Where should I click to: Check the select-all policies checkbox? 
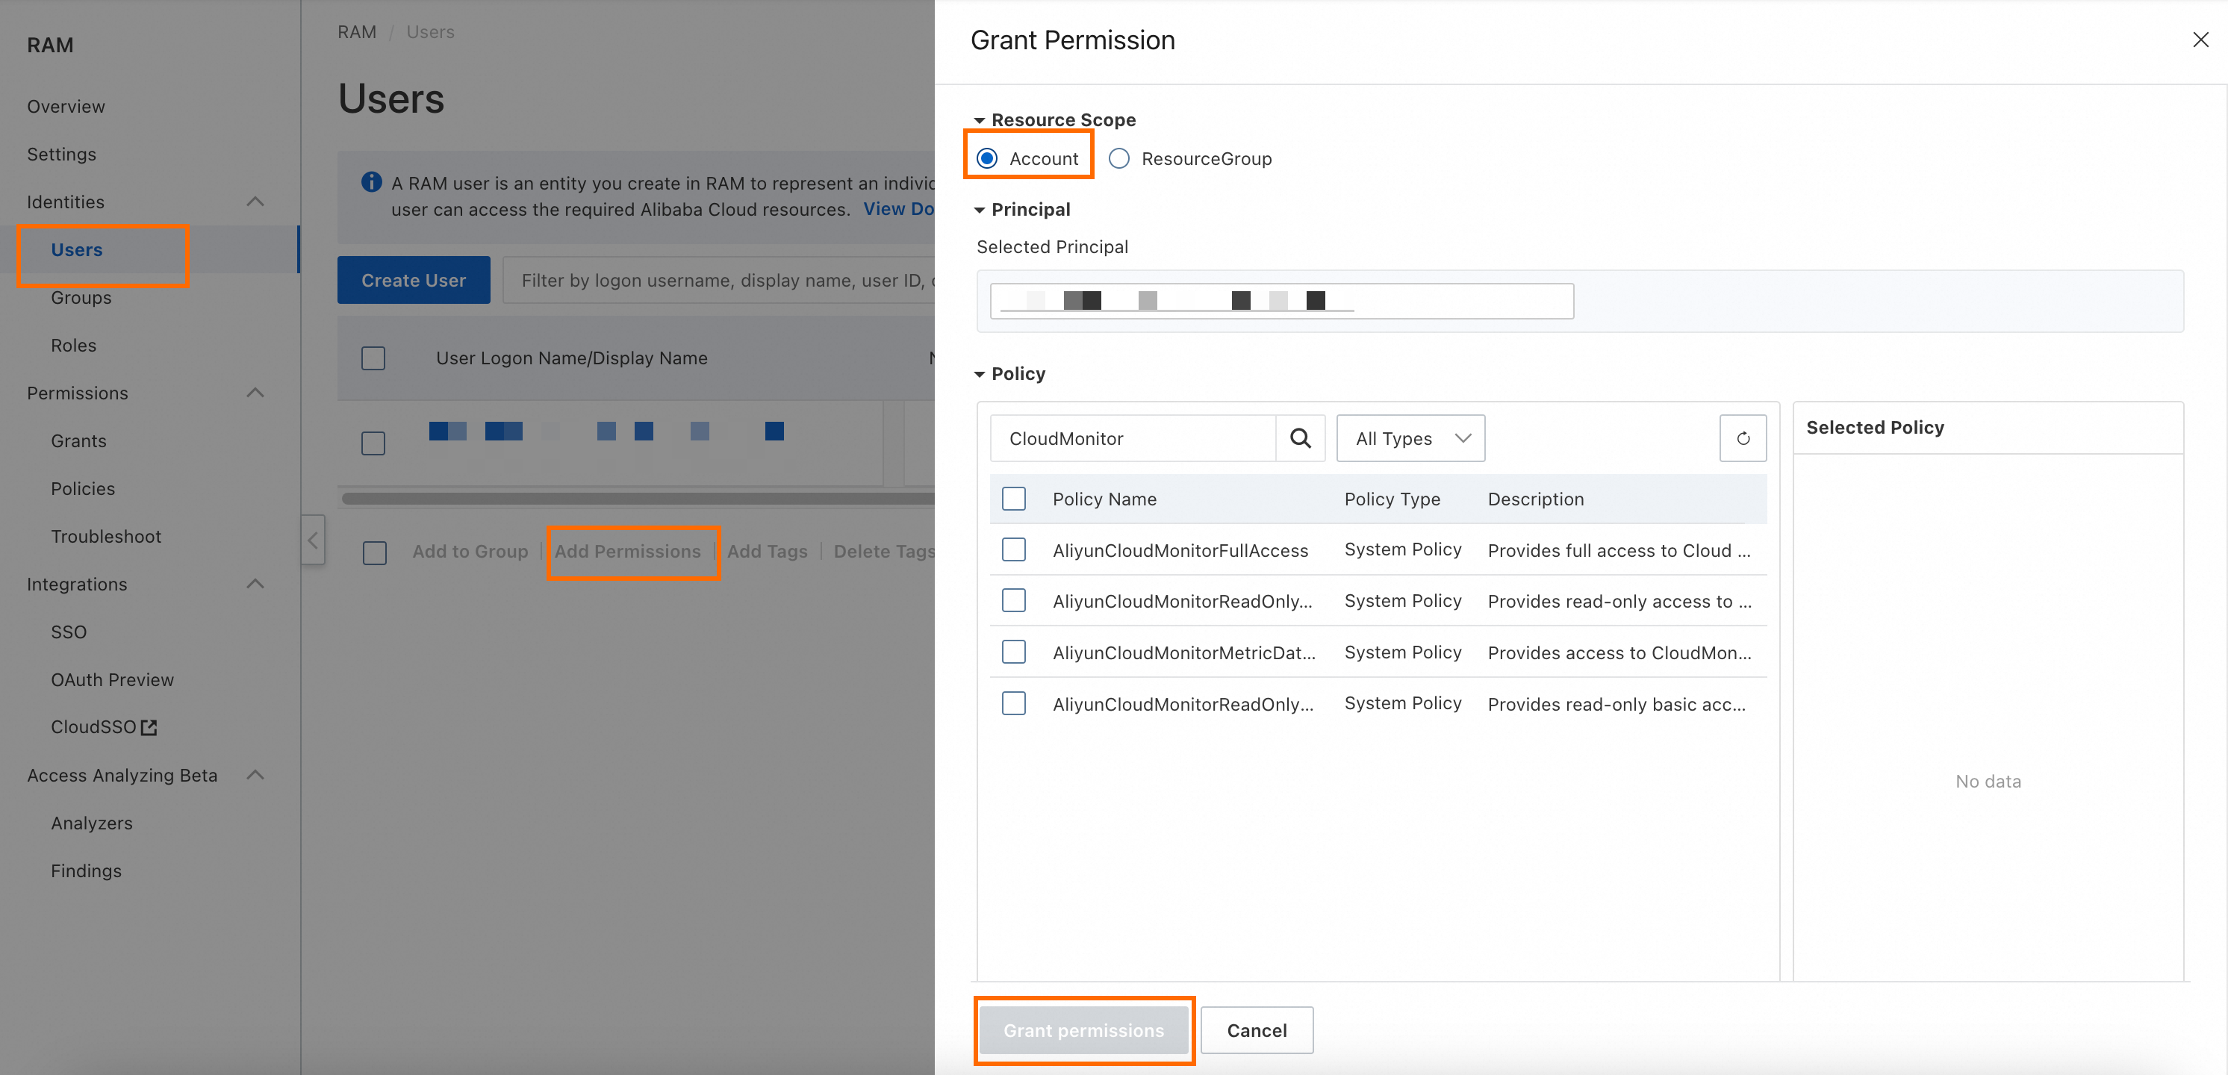(1014, 499)
